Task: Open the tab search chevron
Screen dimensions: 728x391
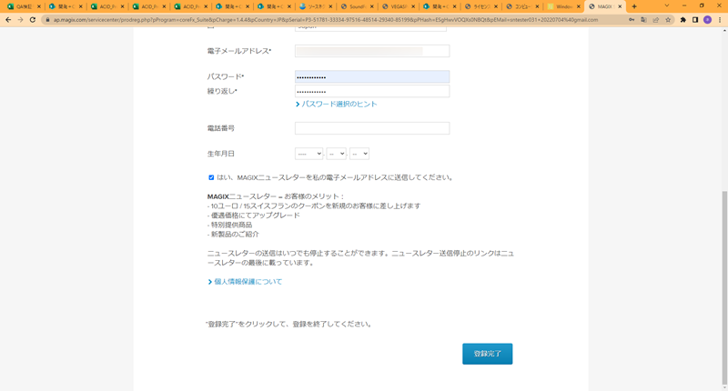Action: tap(667, 6)
